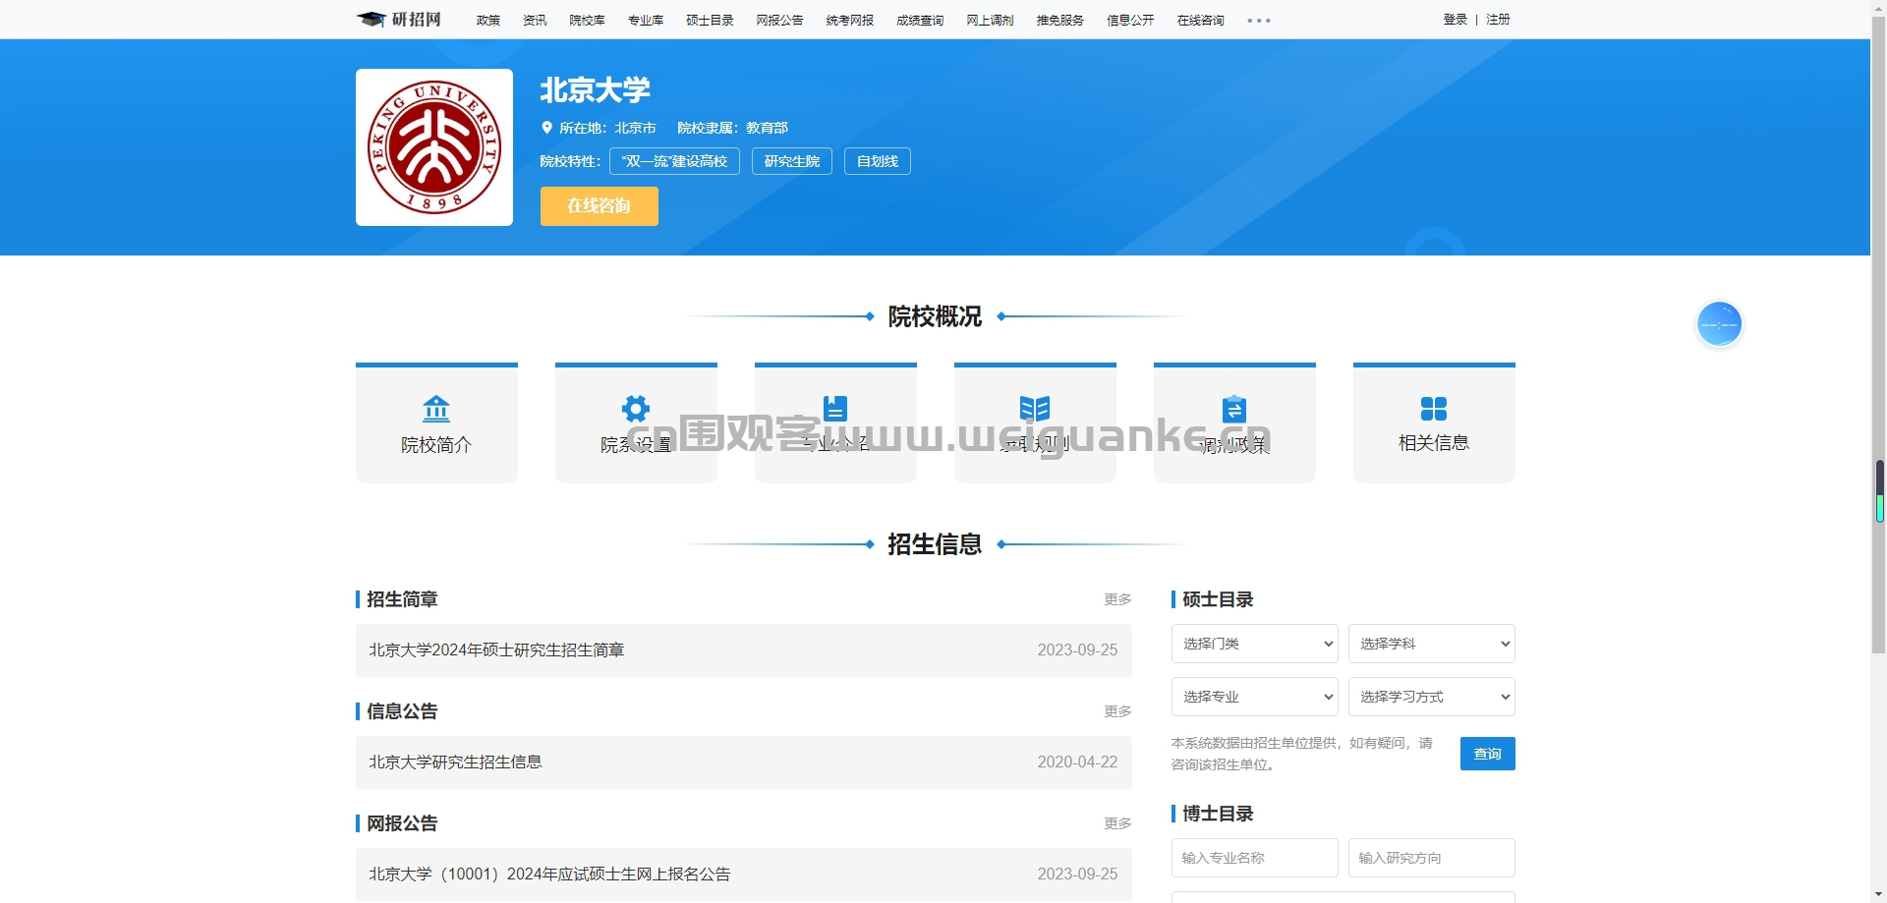Click the 输入专业名称 input field

[x=1254, y=858]
